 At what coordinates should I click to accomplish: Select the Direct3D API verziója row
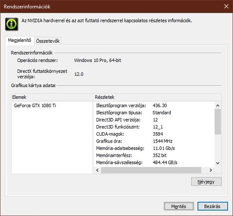pos(154,120)
